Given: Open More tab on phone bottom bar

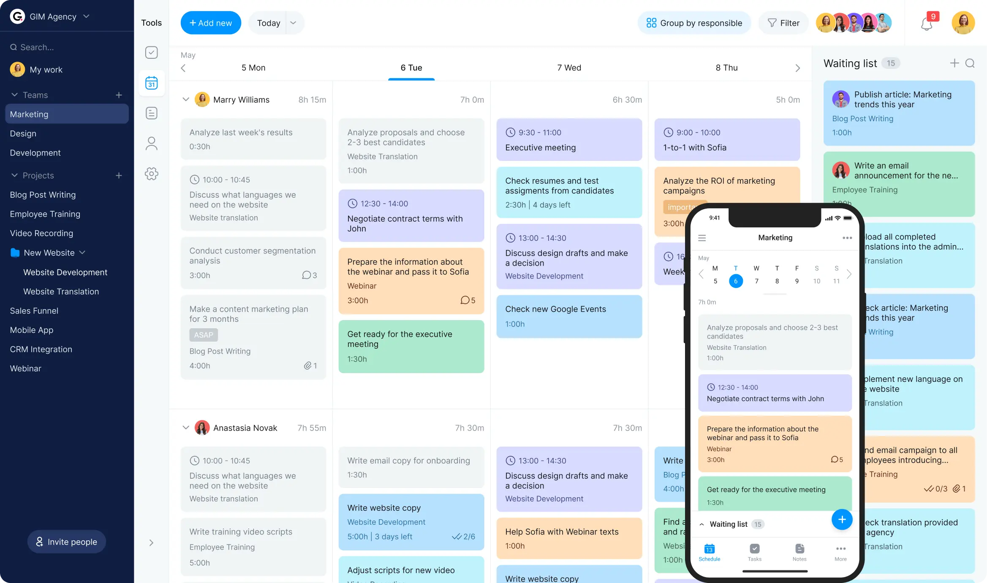Looking at the screenshot, I should tap(840, 552).
